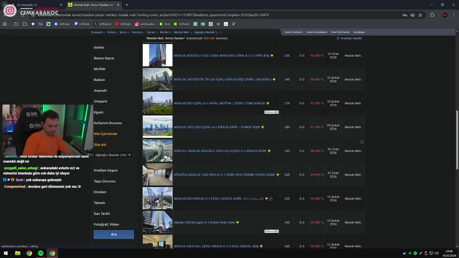Open the Instagram cemkarakoc bookmark
Screen dimensions: 459x258
point(145,24)
